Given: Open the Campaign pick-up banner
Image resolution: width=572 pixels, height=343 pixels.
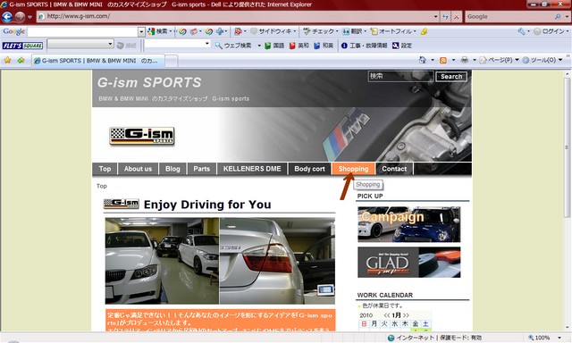Looking at the screenshot, I should (x=409, y=224).
